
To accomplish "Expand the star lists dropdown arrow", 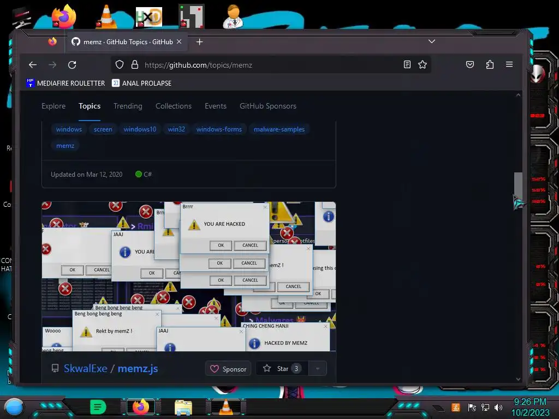I will tap(317, 368).
